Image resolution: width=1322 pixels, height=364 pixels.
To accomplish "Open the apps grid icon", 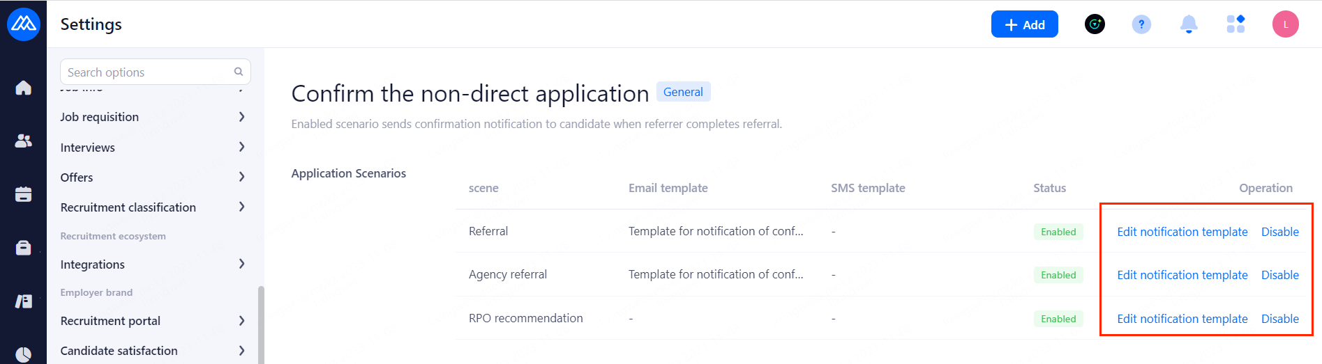I will coord(1235,24).
